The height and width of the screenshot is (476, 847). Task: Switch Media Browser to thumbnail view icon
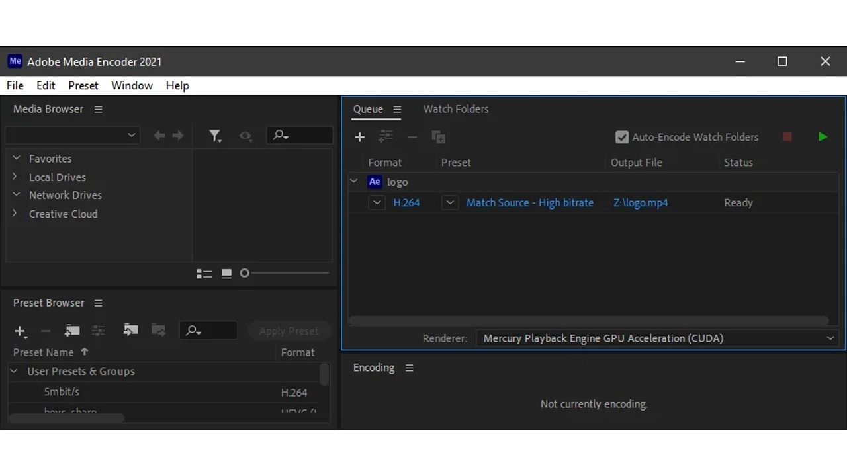click(x=226, y=274)
